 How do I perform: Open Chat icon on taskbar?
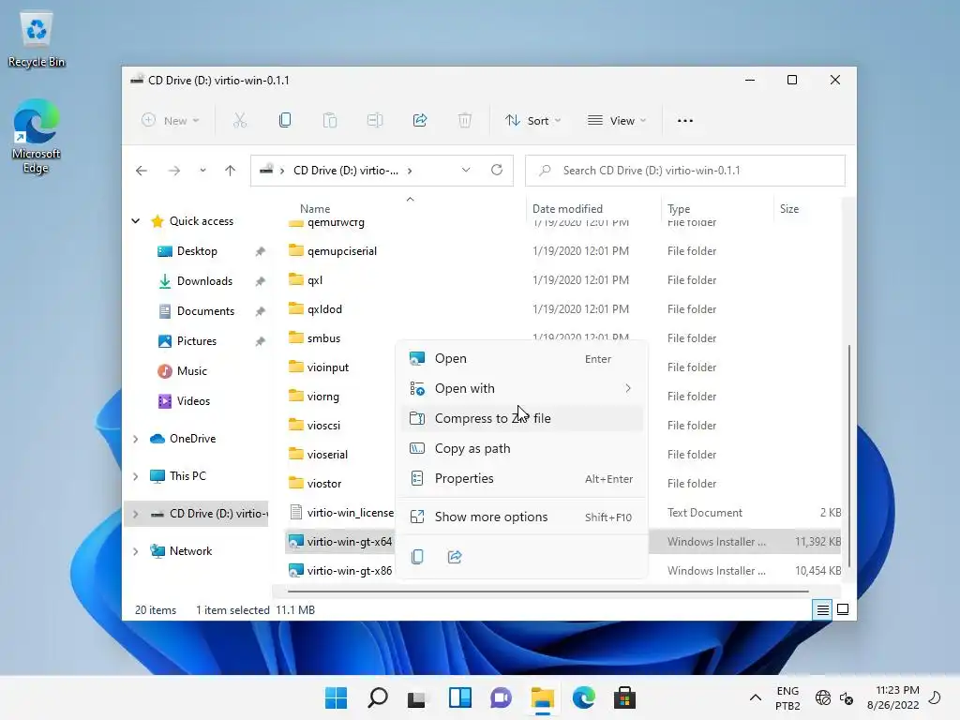501,697
